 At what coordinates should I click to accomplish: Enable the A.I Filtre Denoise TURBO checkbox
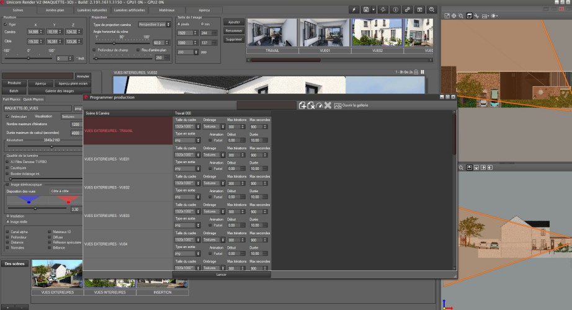tap(7, 162)
